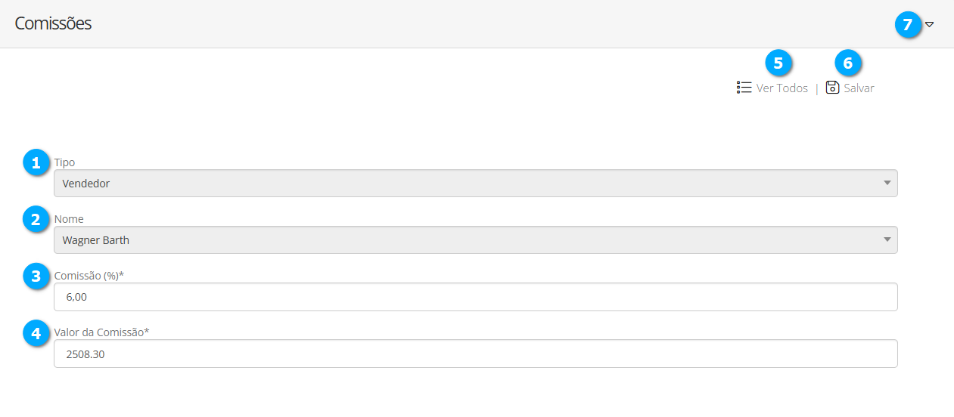Focus the Comissão (%) input field
This screenshot has width=954, height=417.
(475, 297)
